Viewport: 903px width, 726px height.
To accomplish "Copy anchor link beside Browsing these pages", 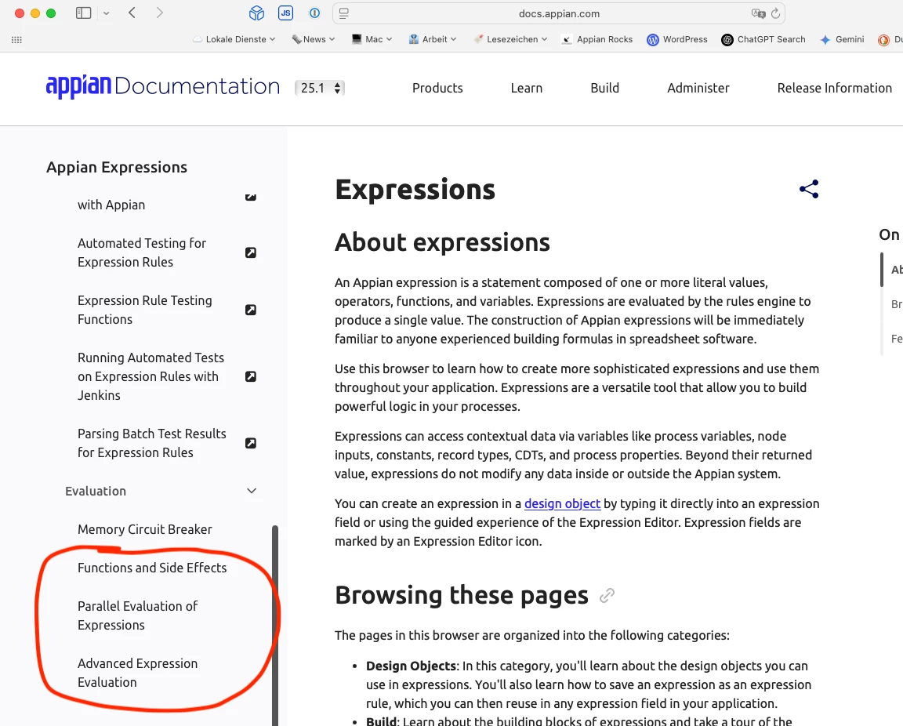I will (607, 595).
